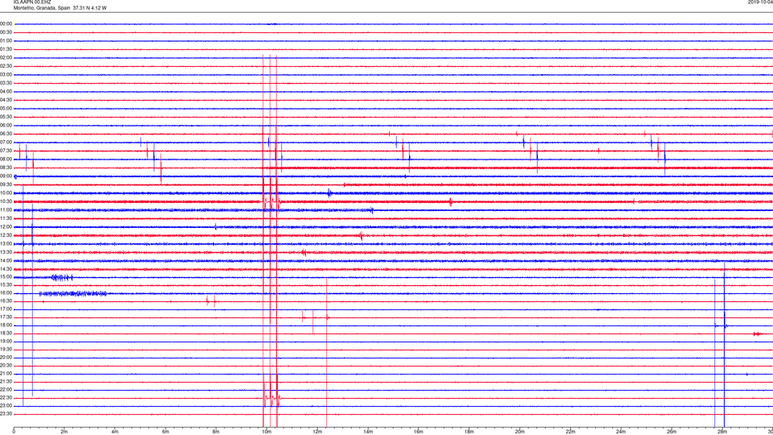Choose the 10:00 trace label
The image size is (773, 435).
(x=6, y=193)
